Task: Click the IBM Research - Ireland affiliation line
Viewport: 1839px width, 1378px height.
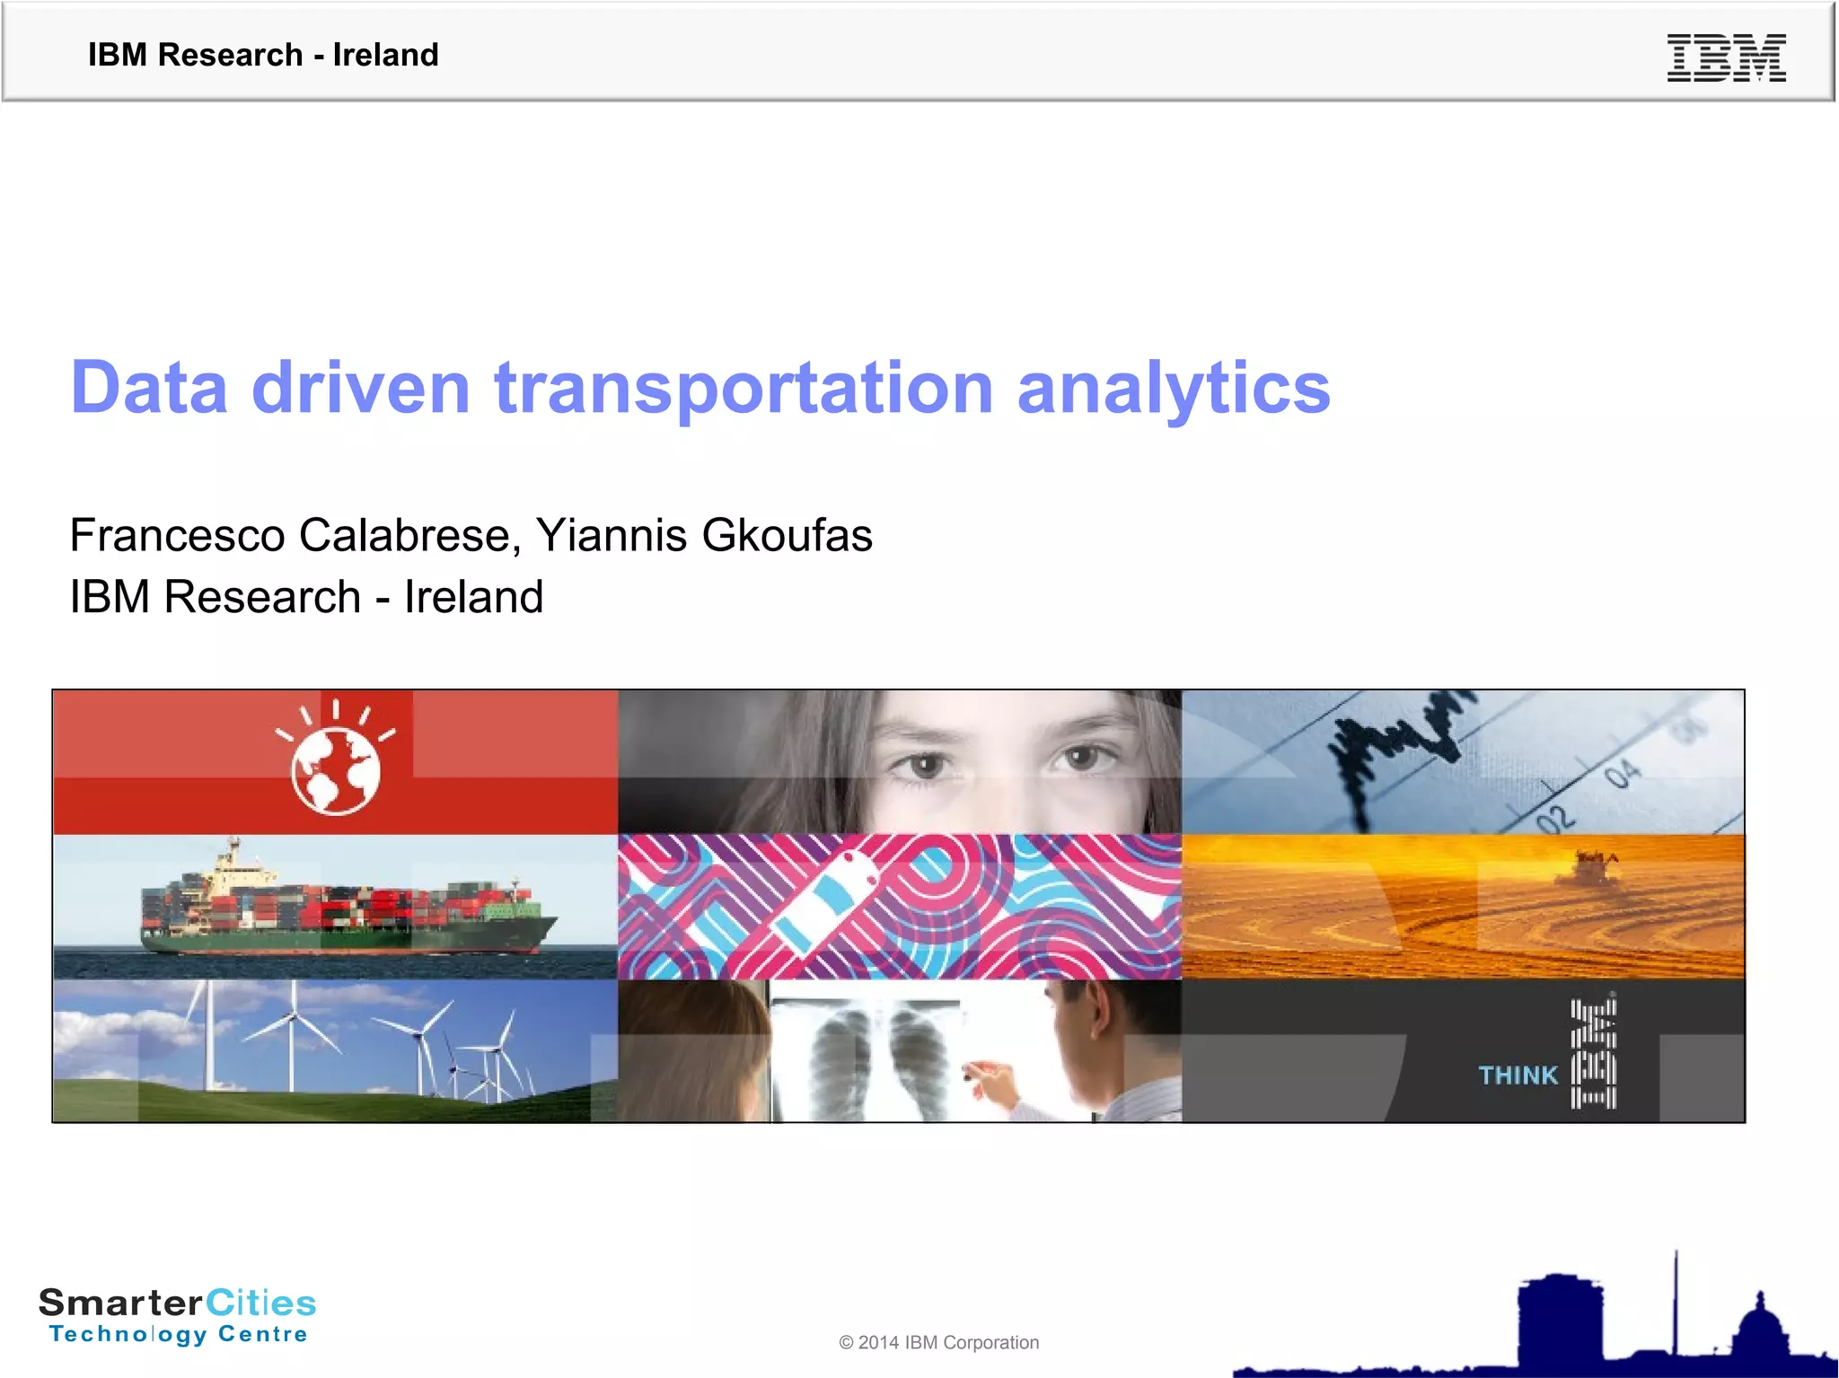Action: (306, 597)
